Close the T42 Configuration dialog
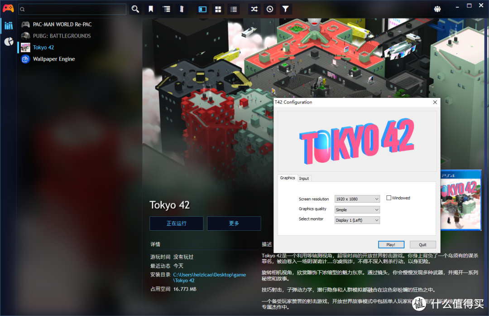 click(x=435, y=102)
